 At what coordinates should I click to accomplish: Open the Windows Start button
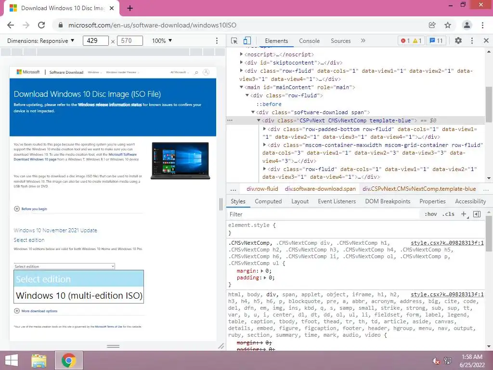tap(12, 360)
